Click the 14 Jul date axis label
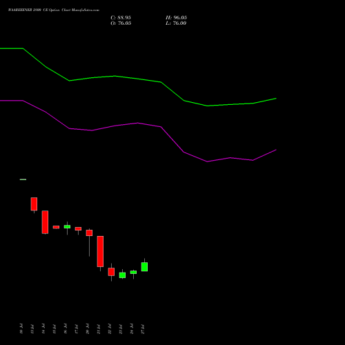 click(43, 328)
